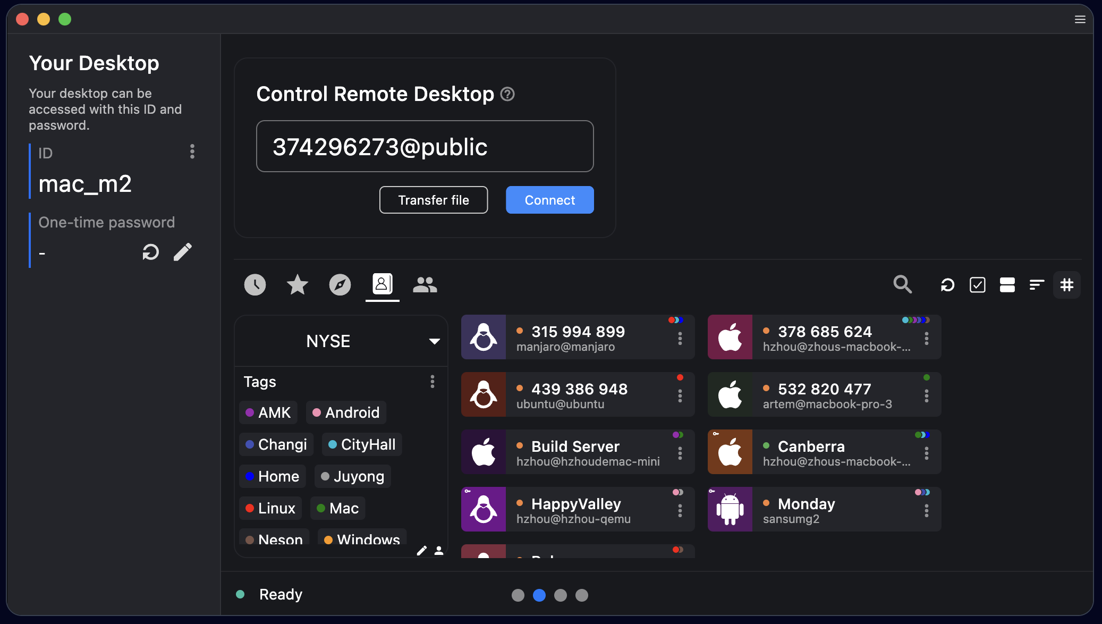Click the Transfer file button
The width and height of the screenshot is (1102, 624).
[433, 200]
